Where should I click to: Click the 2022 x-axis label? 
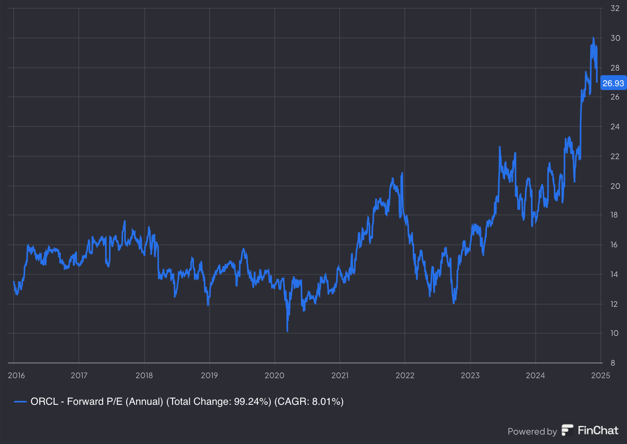coord(405,375)
